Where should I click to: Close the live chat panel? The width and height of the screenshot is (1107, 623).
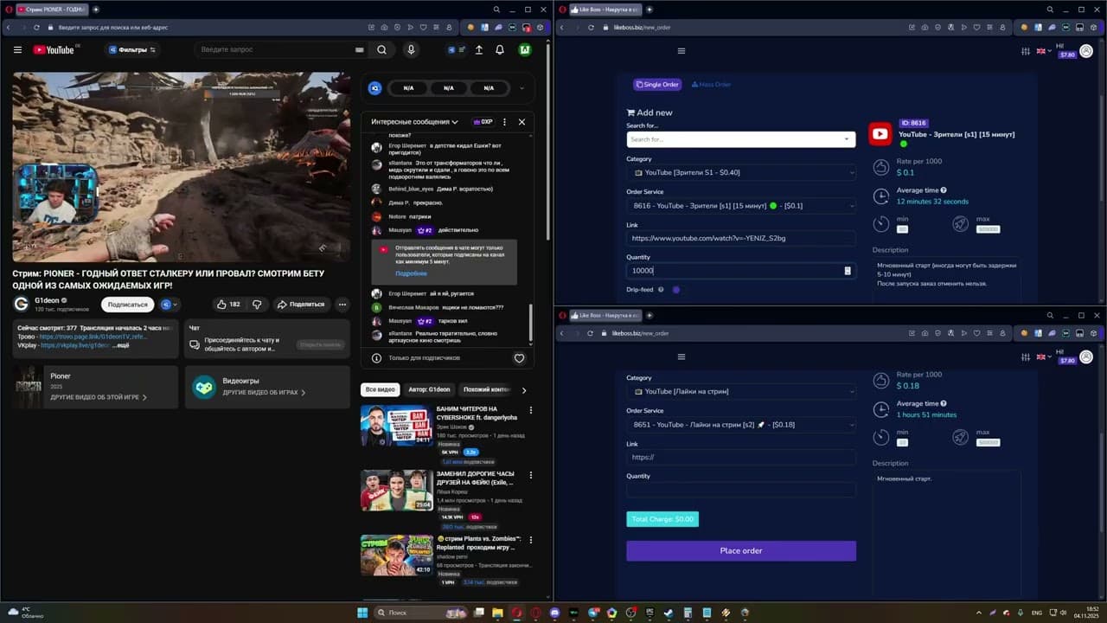tap(522, 122)
